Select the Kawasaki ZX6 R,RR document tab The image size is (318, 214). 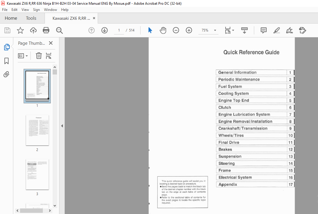click(x=71, y=18)
